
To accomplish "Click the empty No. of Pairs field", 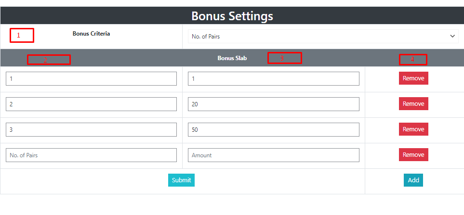I will tap(92, 155).
